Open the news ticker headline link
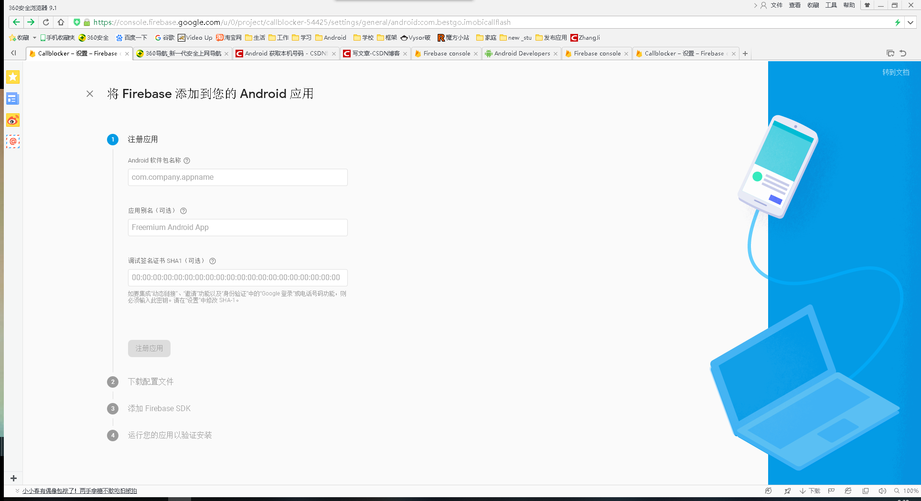 pyautogui.click(x=79, y=491)
